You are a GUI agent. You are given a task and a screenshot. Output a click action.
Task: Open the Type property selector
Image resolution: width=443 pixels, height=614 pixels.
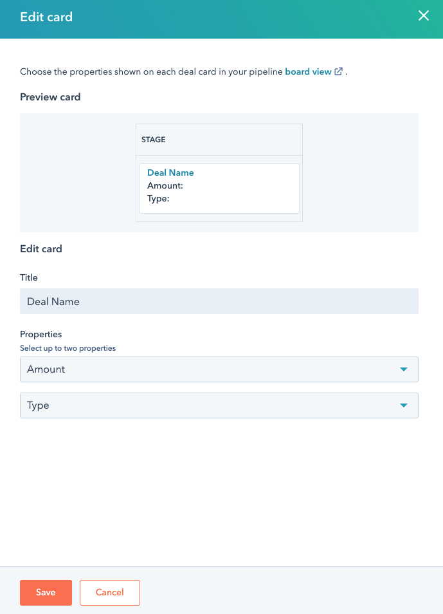[x=219, y=405]
